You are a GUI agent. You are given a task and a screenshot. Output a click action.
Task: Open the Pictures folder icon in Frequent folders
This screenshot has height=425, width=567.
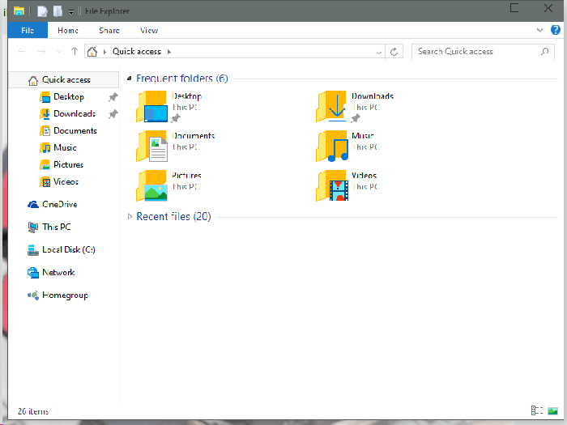pyautogui.click(x=152, y=185)
